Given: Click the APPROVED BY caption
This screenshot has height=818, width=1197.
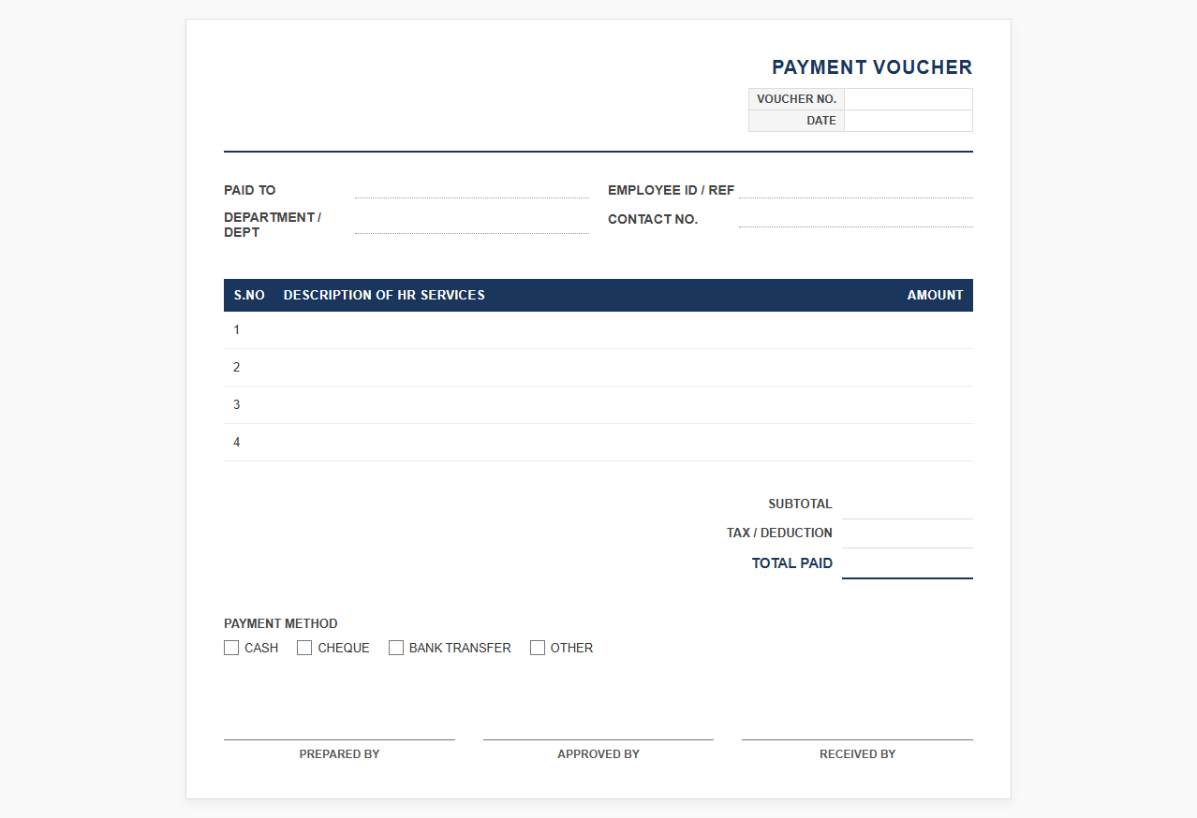Looking at the screenshot, I should 598,753.
